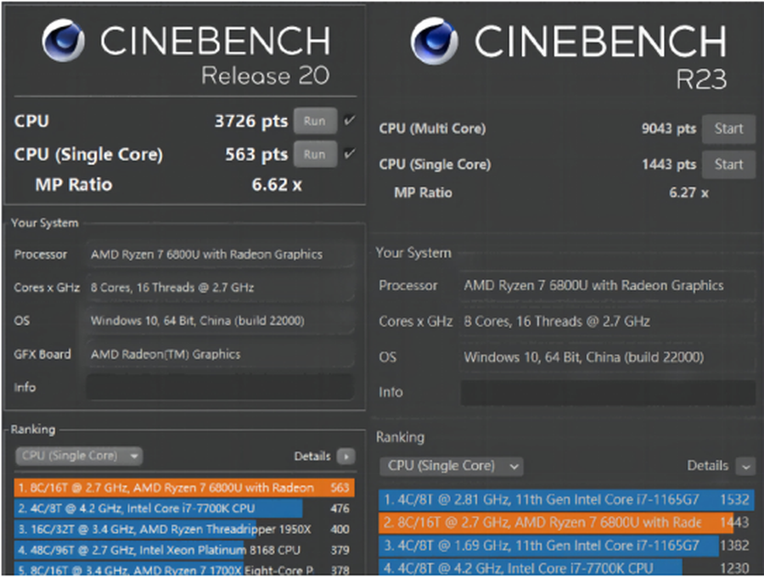
Task: Toggle the CPU test checkbox in Release 20
Action: click(x=350, y=120)
